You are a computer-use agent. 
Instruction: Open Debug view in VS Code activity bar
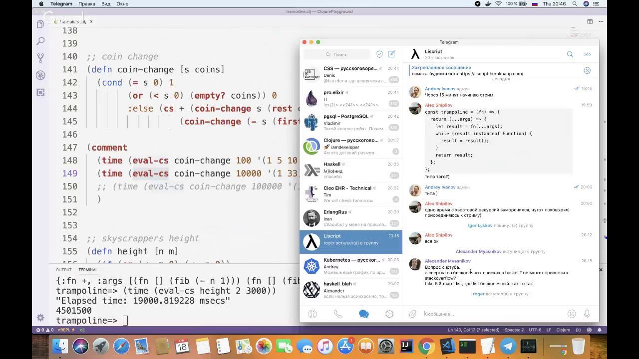coord(40,75)
